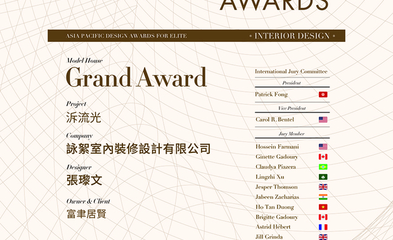Click the India flag beside Jabeen Zacharias
This screenshot has width=393, height=240.
click(x=323, y=197)
